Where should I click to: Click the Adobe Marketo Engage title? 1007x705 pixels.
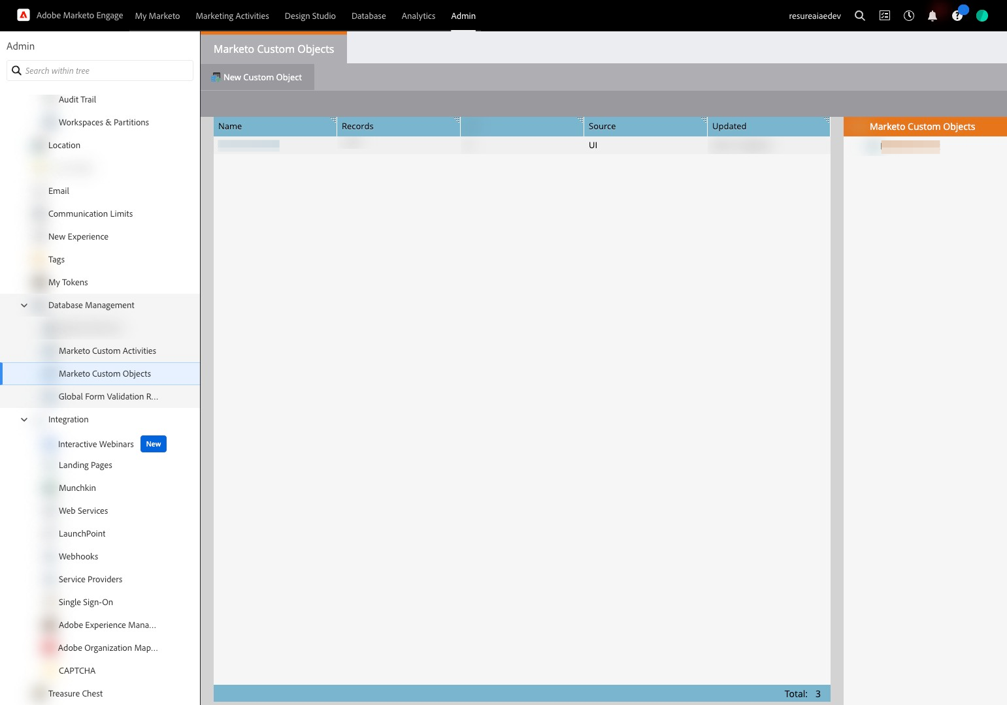80,15
